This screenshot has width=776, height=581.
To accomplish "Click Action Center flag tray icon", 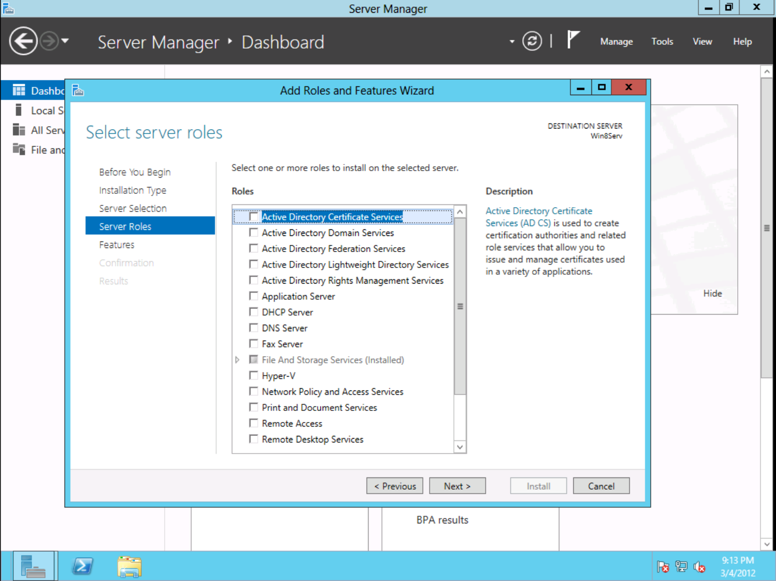I will point(663,567).
